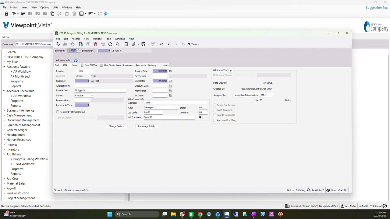
Task: Click the copy icon in main toolbar
Action: click(x=52, y=14)
